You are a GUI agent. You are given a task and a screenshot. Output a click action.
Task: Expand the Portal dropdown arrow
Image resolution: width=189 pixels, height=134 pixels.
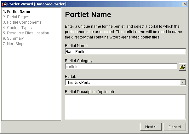click(x=183, y=82)
